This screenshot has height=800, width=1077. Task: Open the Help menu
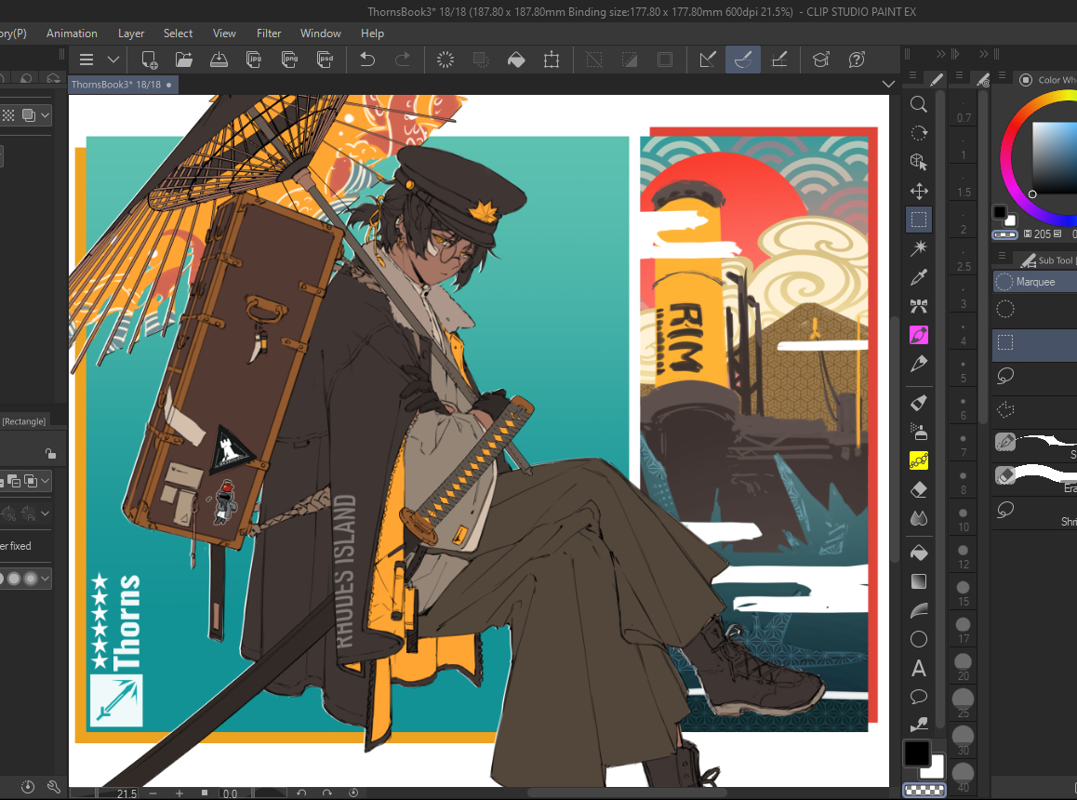pyautogui.click(x=372, y=33)
